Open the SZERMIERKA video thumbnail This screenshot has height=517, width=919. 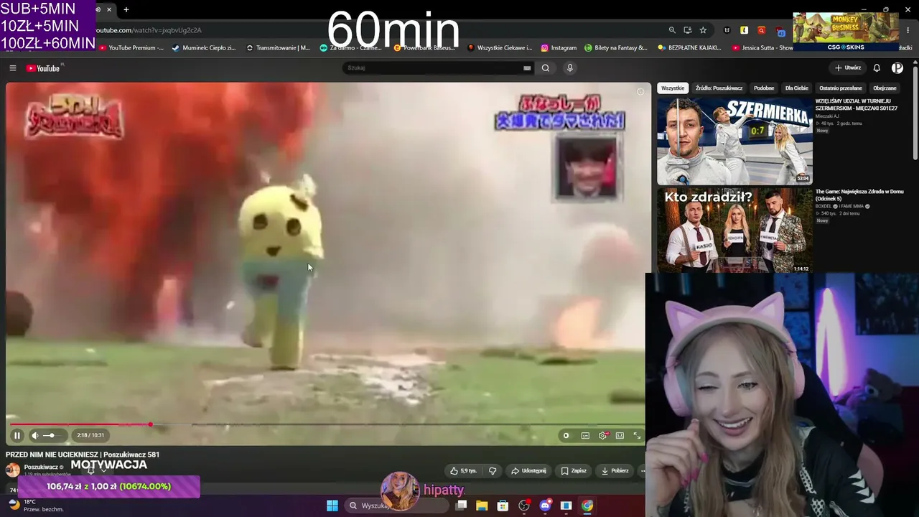[734, 141]
